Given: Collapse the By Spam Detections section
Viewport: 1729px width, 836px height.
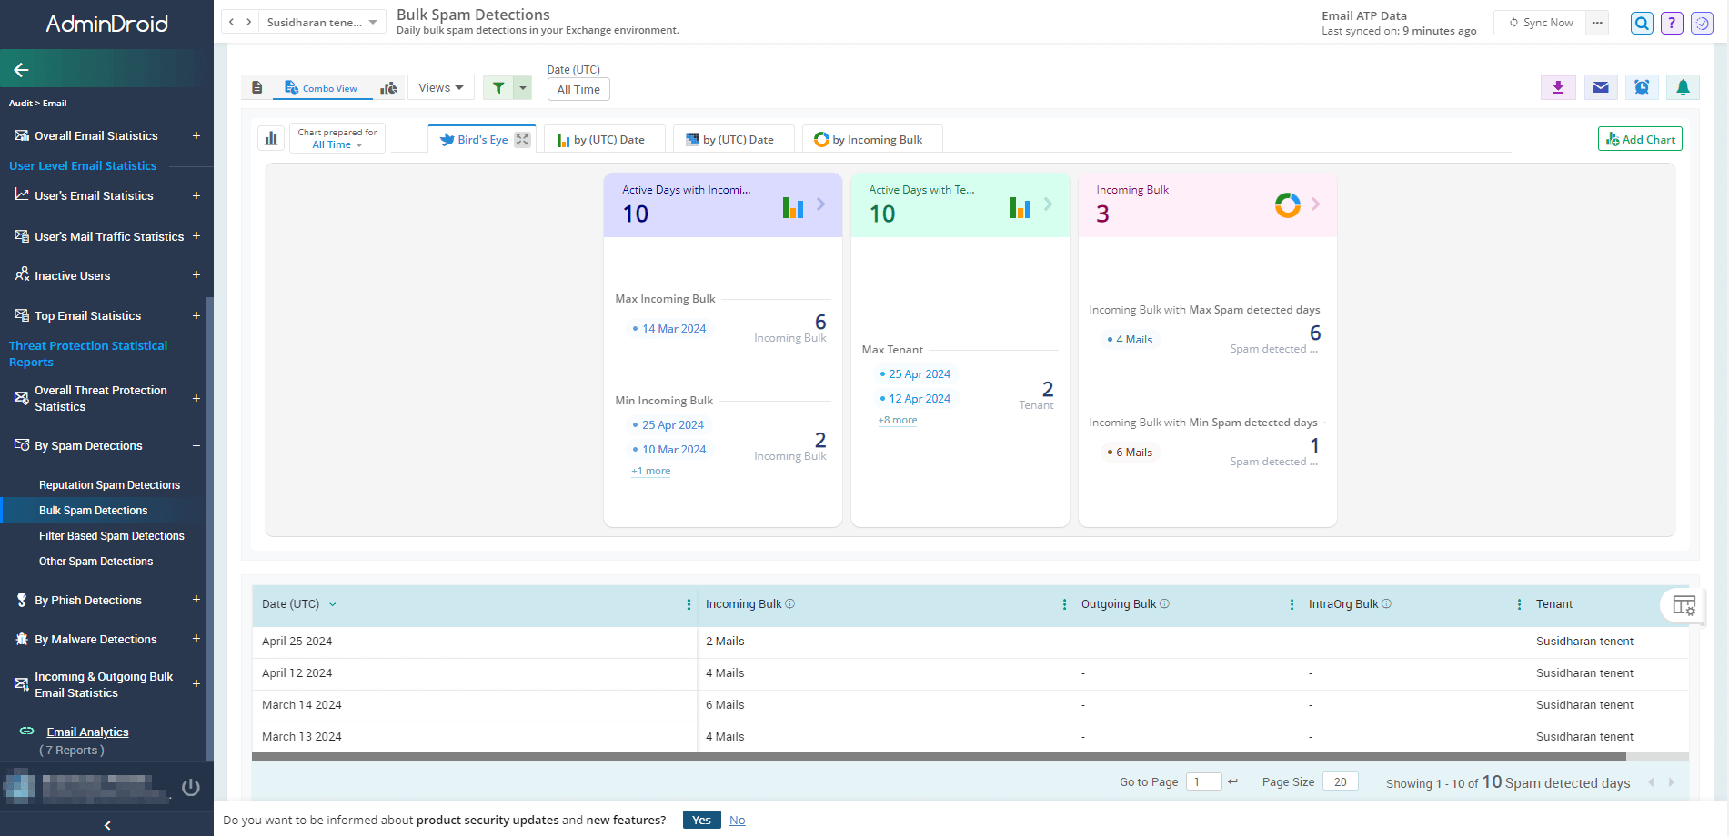Looking at the screenshot, I should tap(196, 445).
